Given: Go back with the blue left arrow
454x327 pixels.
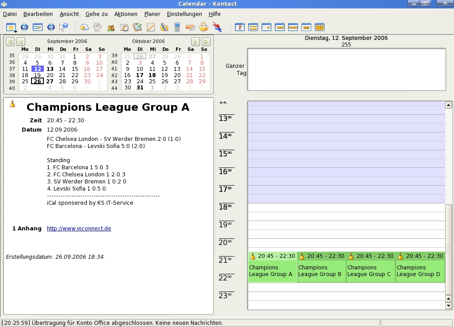Looking at the screenshot, I should (x=24, y=27).
